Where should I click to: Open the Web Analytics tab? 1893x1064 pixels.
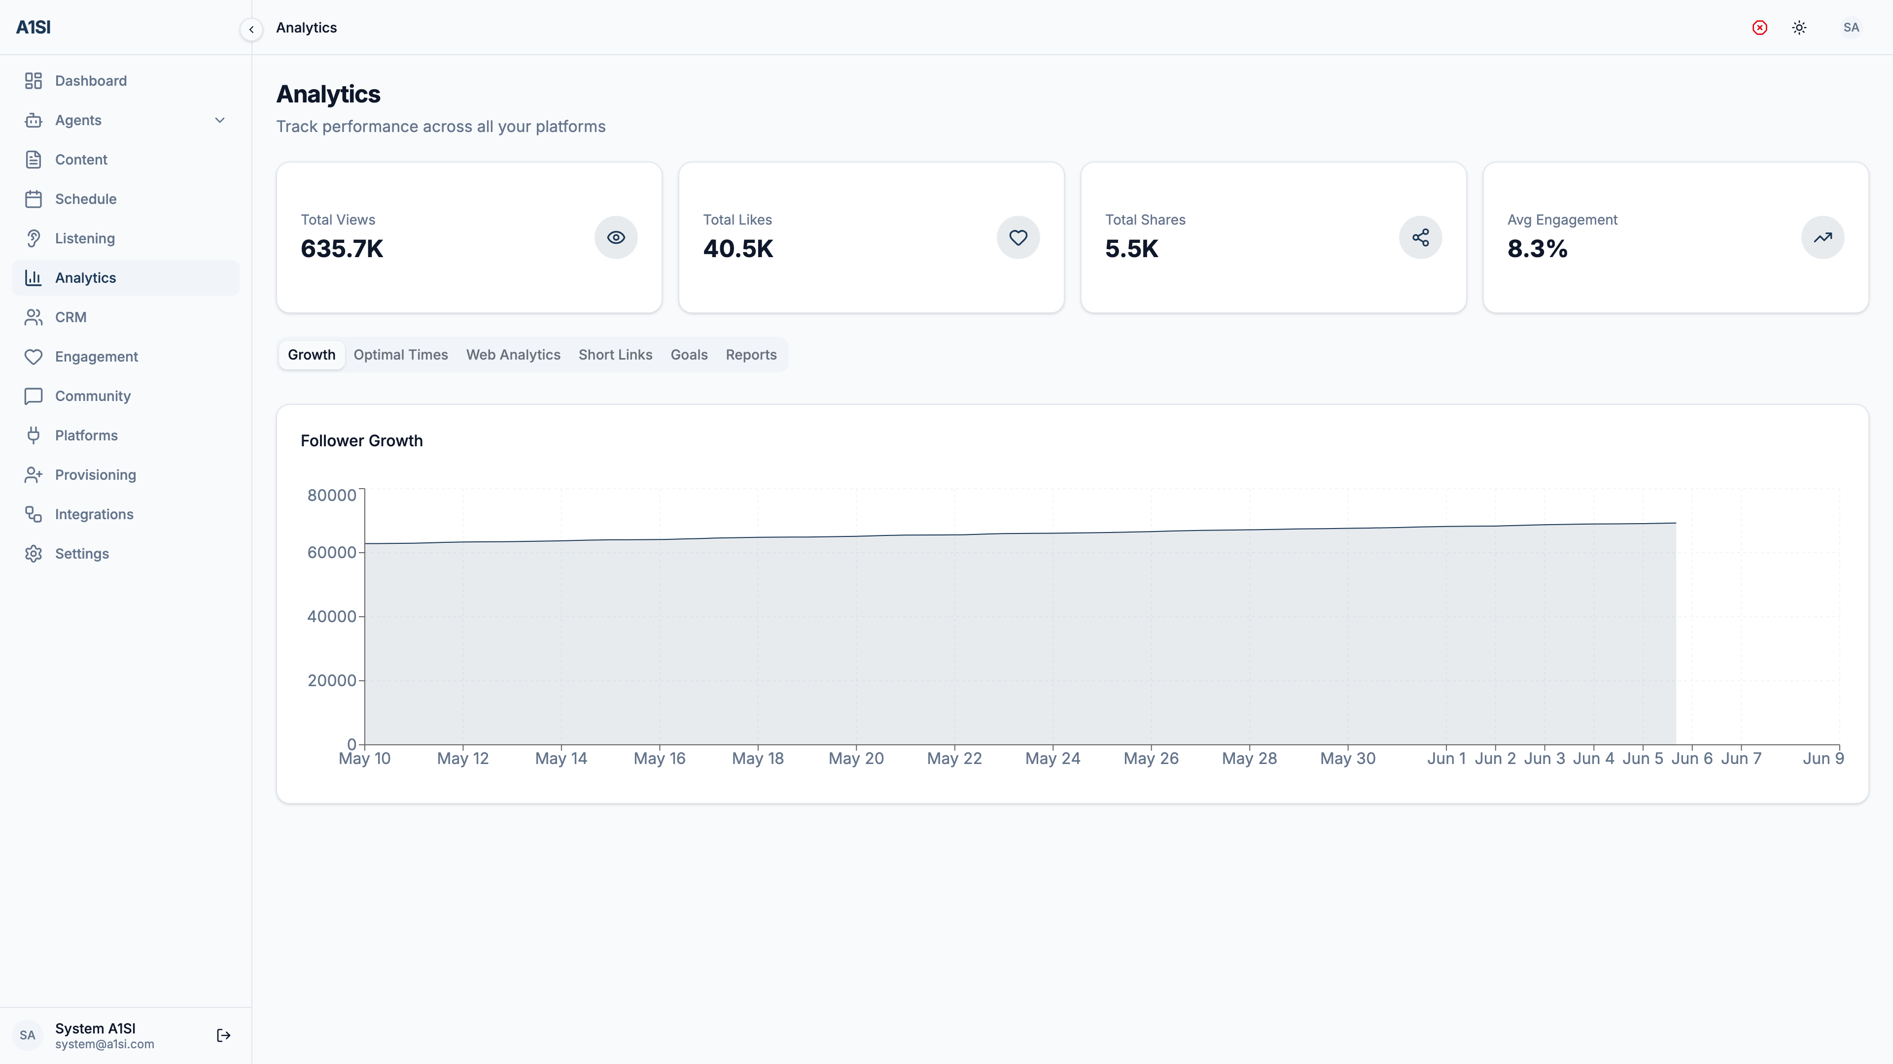click(x=513, y=355)
